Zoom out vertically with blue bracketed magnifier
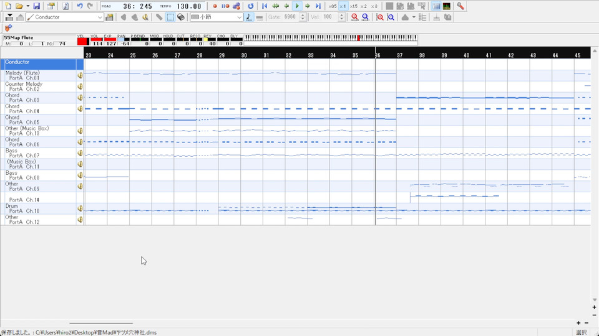 [x=391, y=17]
